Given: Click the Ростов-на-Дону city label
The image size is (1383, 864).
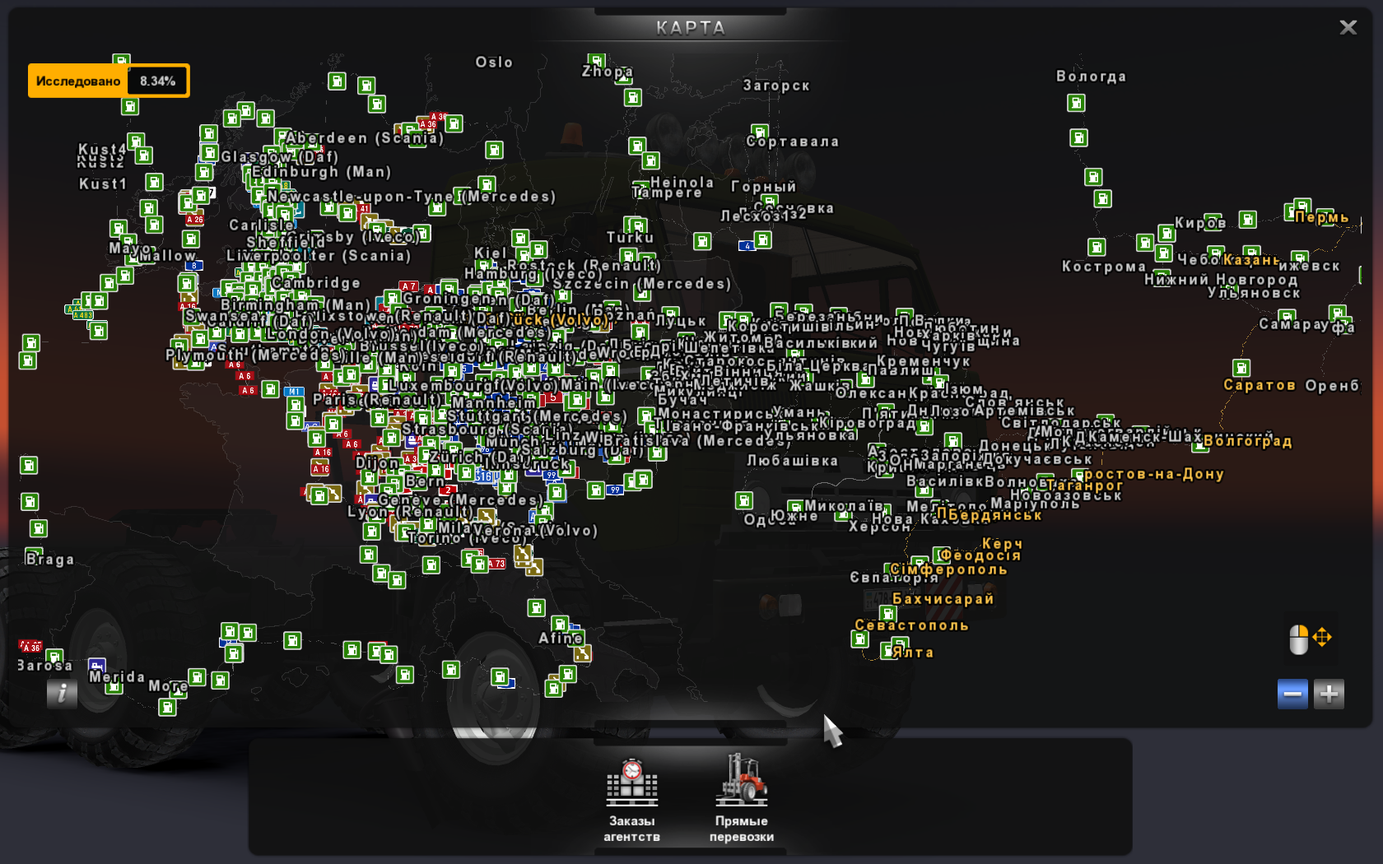Looking at the screenshot, I should pos(1152,474).
